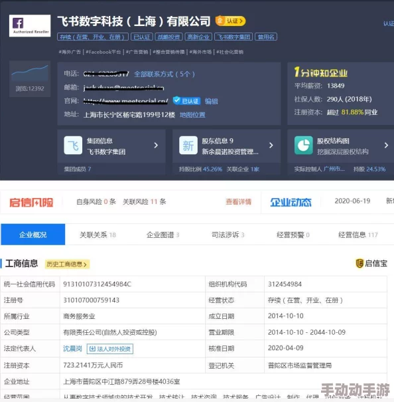Click the 法人对外投资 button
The width and height of the screenshot is (394, 402).
click(110, 349)
